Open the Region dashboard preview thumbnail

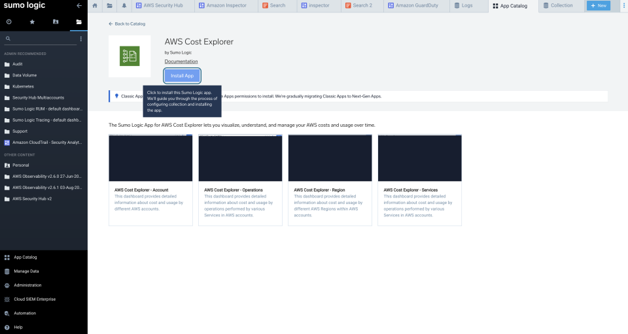click(330, 158)
